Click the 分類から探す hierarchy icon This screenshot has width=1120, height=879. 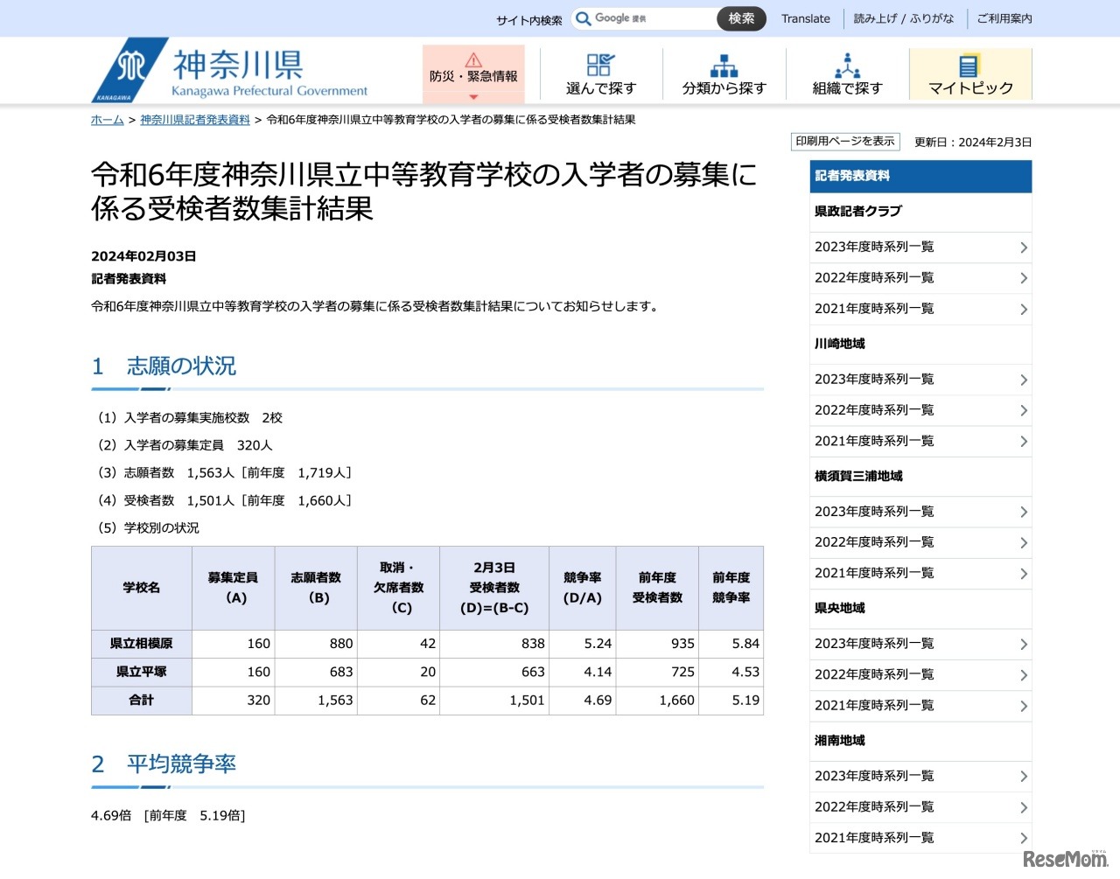[x=724, y=66]
